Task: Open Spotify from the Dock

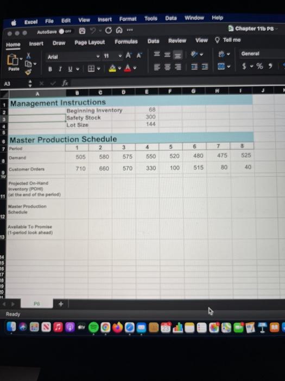Action: coord(93,328)
